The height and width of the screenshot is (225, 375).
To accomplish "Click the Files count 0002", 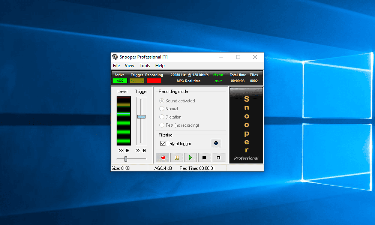I will [x=254, y=81].
